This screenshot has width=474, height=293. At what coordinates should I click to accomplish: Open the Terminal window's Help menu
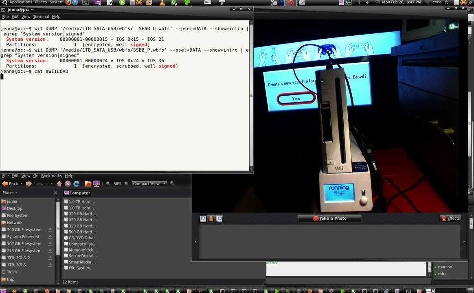pyautogui.click(x=56, y=17)
